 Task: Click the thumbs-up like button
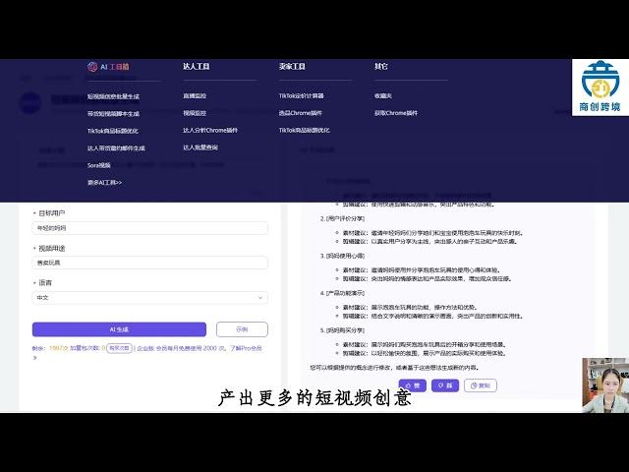(413, 385)
